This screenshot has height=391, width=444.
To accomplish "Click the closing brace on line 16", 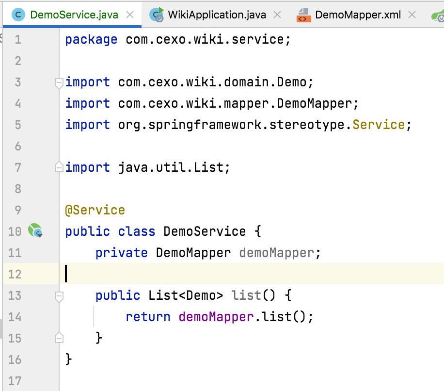I will point(68,359).
